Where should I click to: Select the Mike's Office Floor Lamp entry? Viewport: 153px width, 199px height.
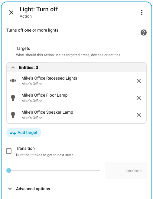coord(76,98)
